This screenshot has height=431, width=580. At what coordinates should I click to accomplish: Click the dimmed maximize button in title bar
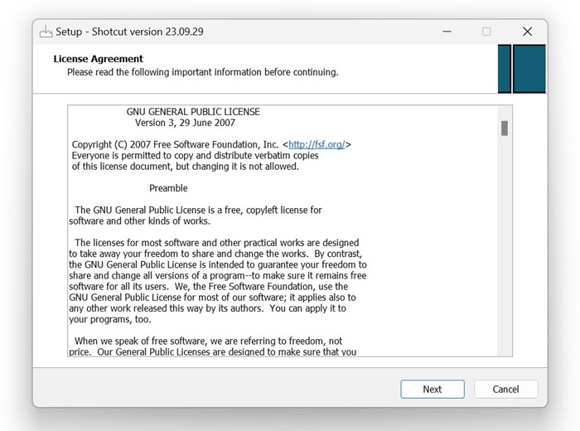click(x=487, y=31)
